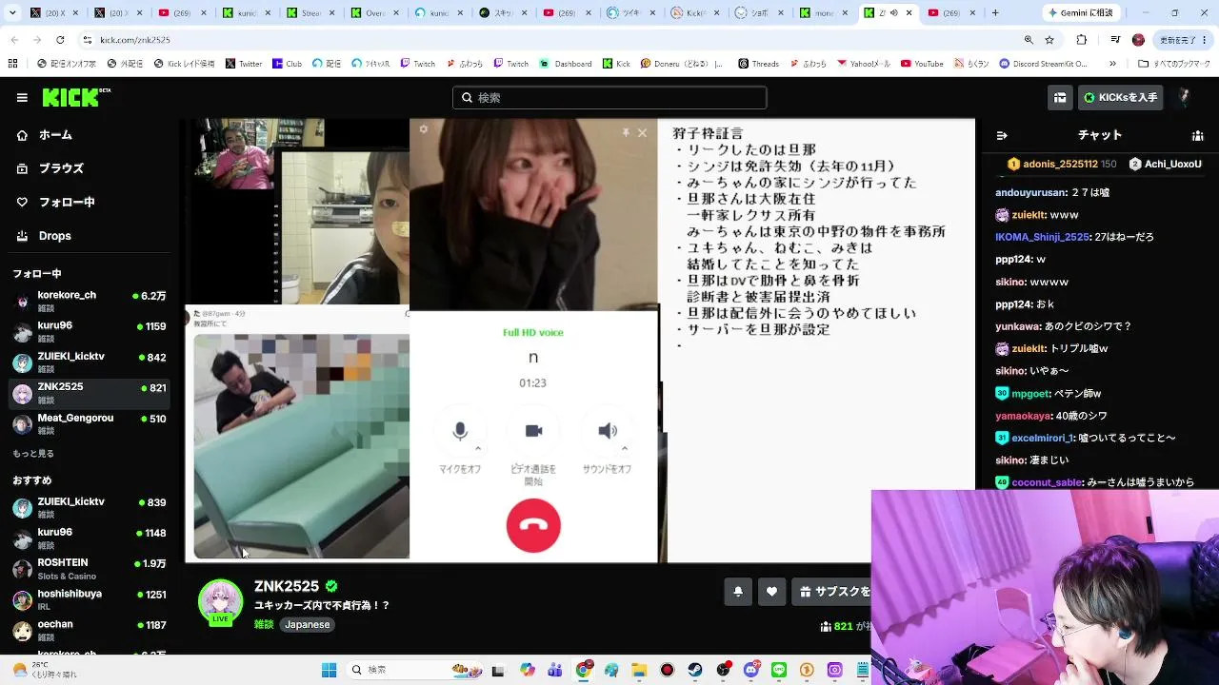The height and width of the screenshot is (685, 1219).
Task: Pin the call window with the pin icon
Action: (626, 133)
